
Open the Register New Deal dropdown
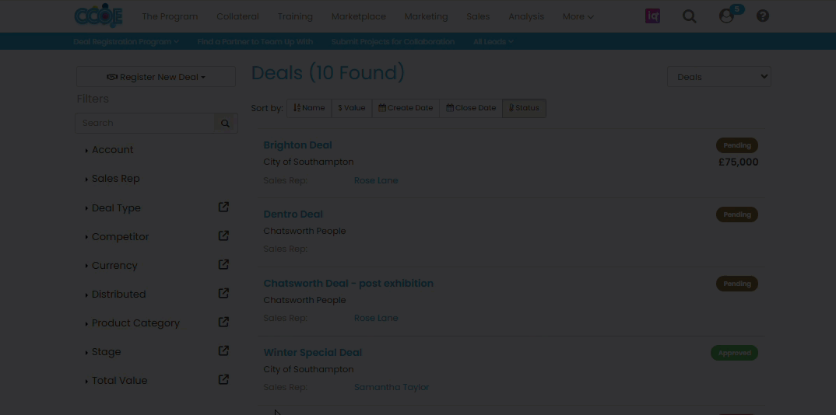pos(156,77)
